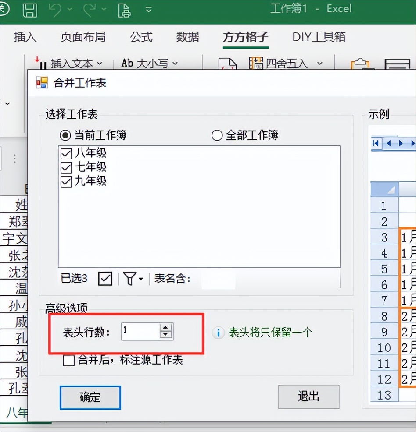Toggle the select-all checkbox beside 已选3
This screenshot has width=416, height=432.
point(105,279)
